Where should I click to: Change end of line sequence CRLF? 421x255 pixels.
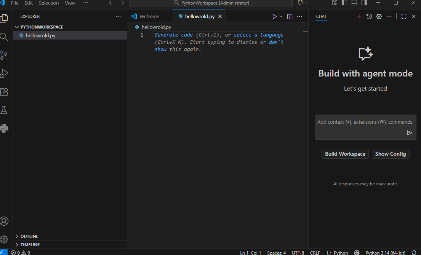click(x=315, y=253)
